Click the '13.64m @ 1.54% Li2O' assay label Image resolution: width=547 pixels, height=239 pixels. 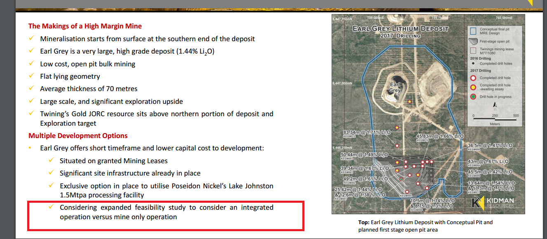coord(491,183)
